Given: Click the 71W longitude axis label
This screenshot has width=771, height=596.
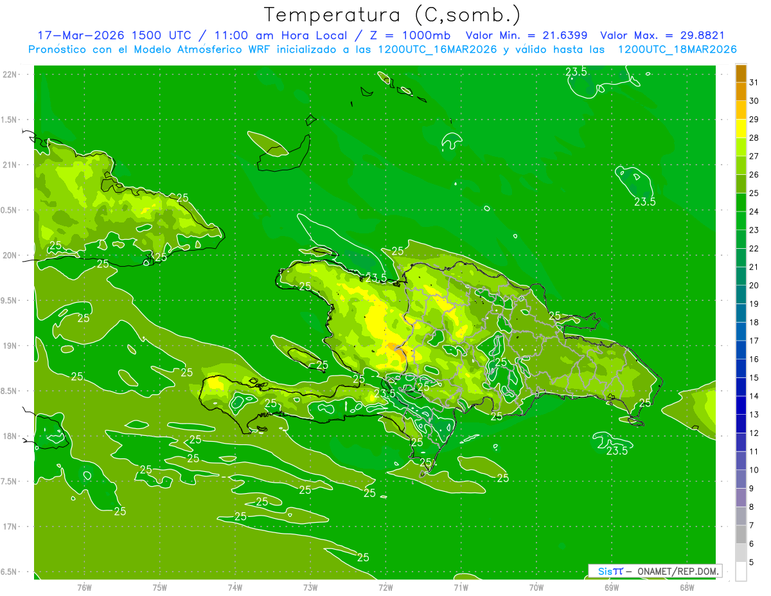Looking at the screenshot, I should pos(461,588).
